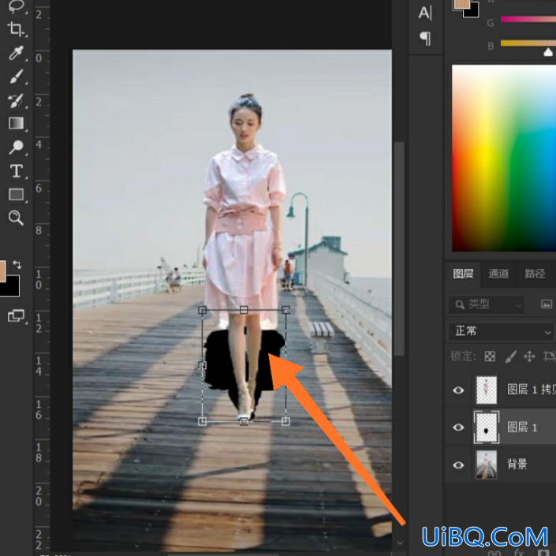This screenshot has height=556, width=556.
Task: Swap foreground and background colors
Action: coord(17,264)
